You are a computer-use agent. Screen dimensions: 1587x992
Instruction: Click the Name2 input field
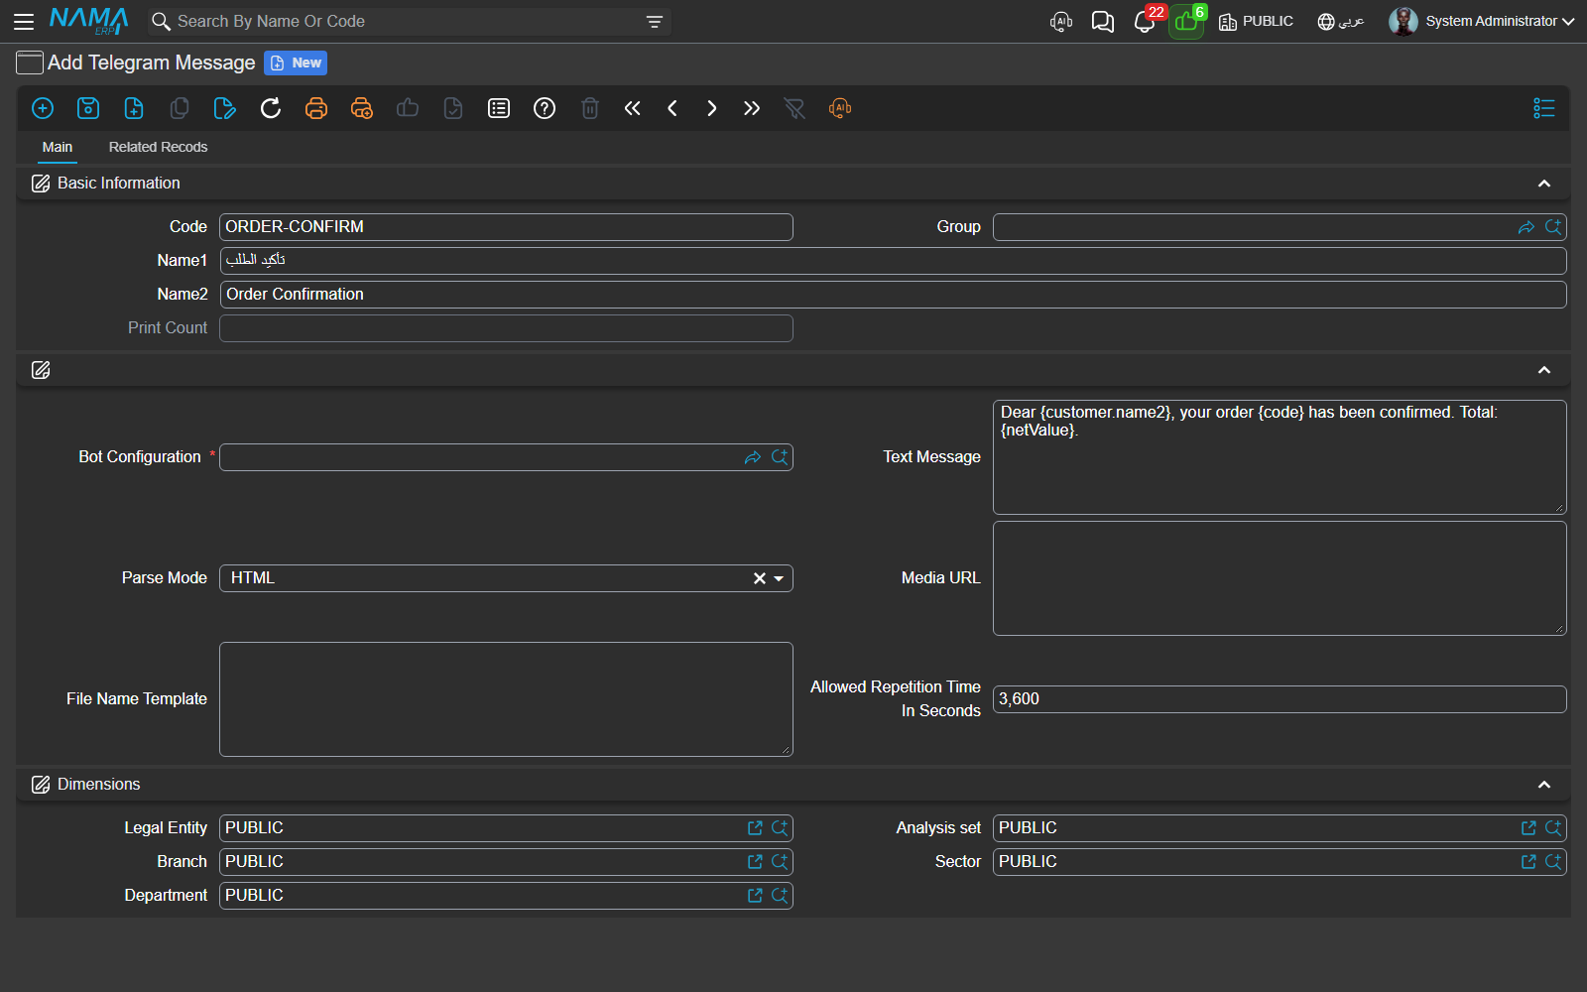point(893,295)
